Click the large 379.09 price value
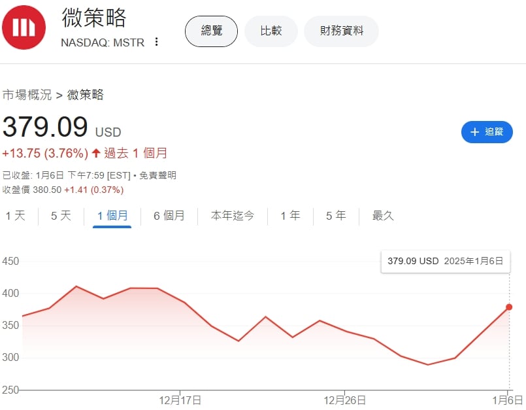The width and height of the screenshot is (526, 410). (x=45, y=127)
